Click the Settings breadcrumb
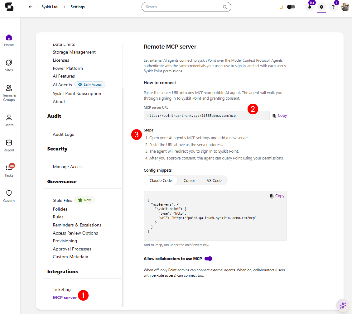Screen dimensions: 352x314 coord(77,7)
